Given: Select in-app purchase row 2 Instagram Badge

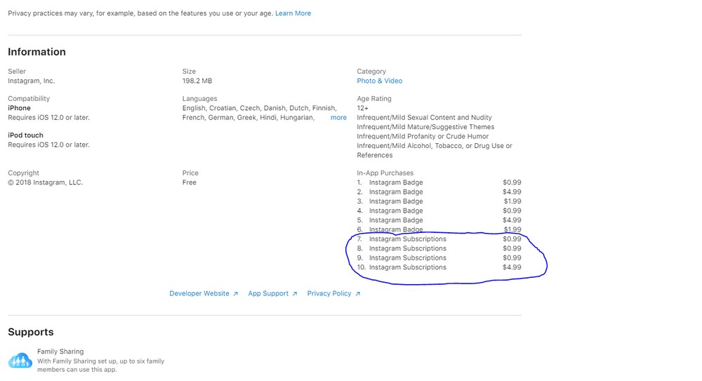Looking at the screenshot, I should click(x=439, y=192).
